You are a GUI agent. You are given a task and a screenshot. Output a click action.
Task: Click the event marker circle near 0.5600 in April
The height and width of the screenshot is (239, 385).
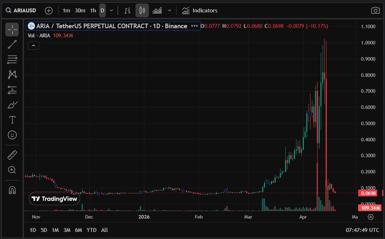click(x=310, y=114)
